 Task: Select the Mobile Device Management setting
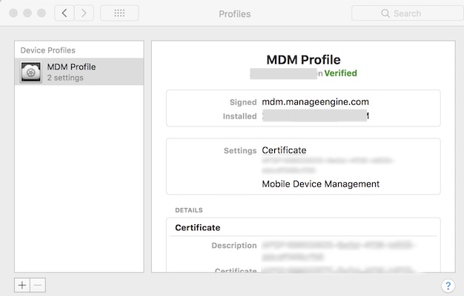[x=320, y=184]
